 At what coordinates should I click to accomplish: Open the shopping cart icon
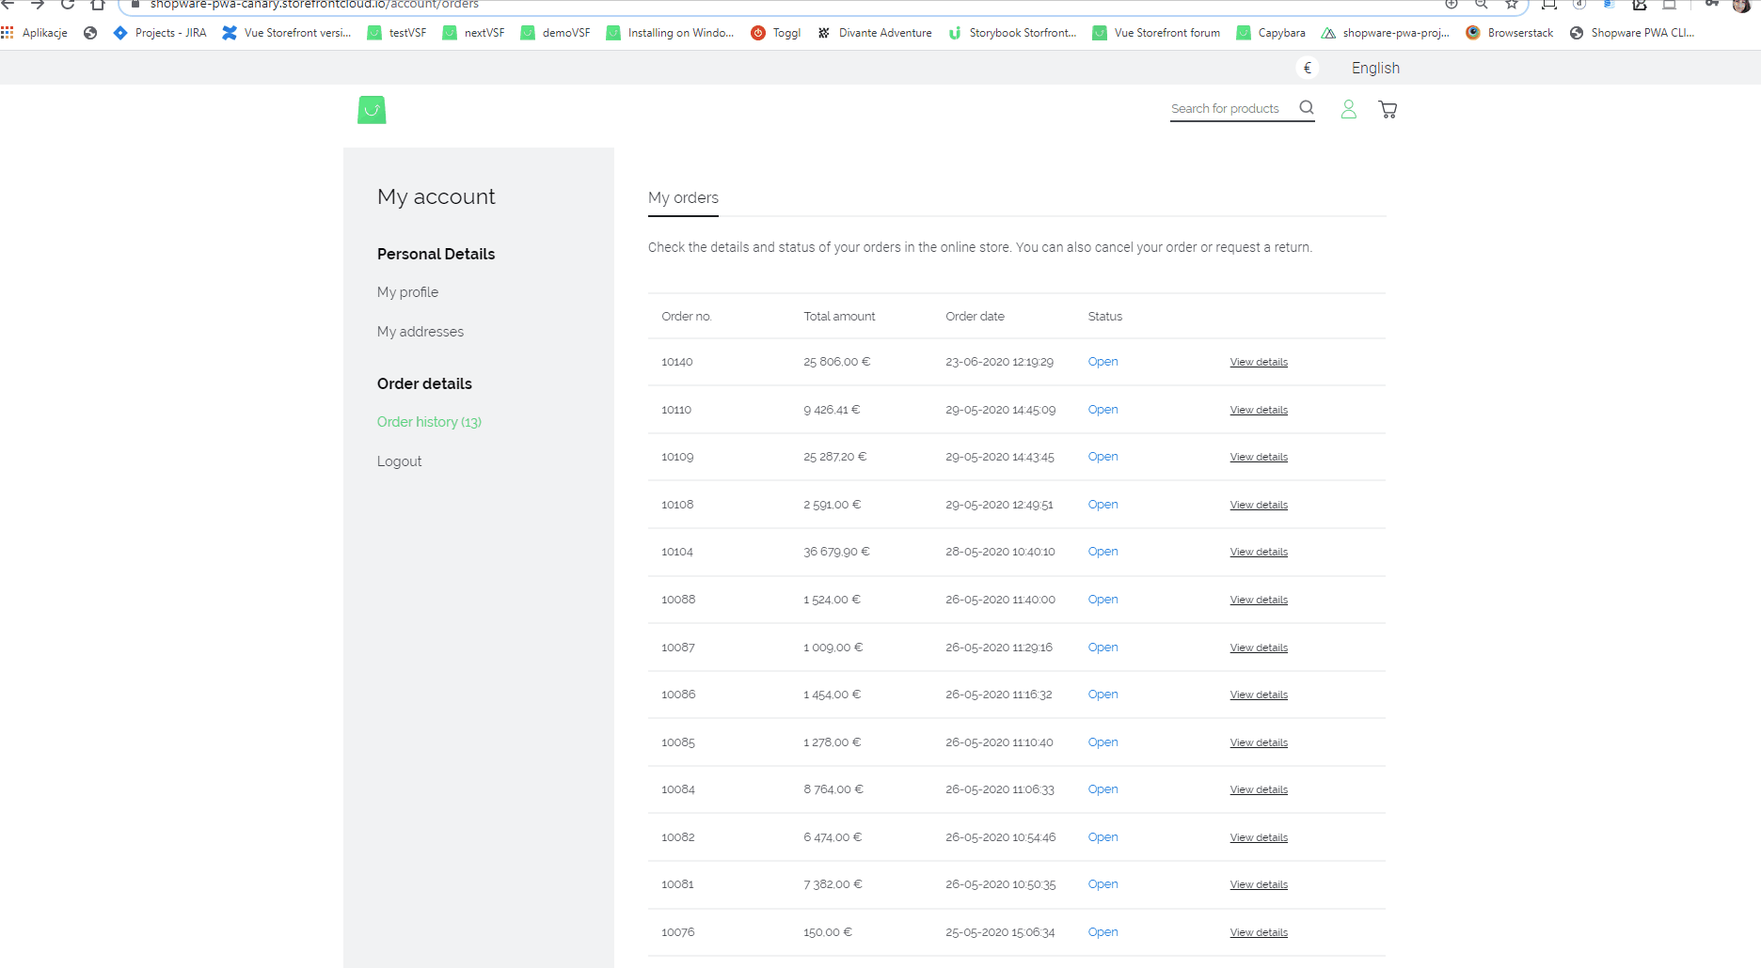coord(1388,109)
